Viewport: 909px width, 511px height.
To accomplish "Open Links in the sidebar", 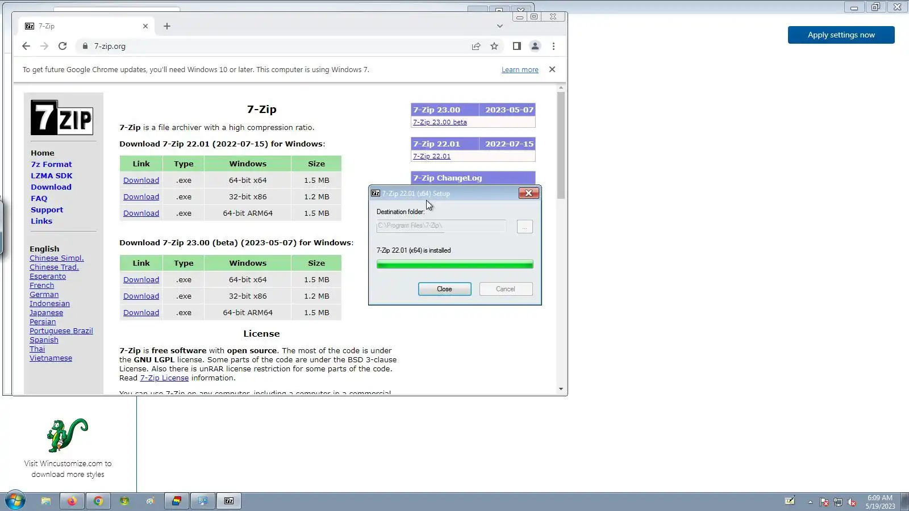I will [x=41, y=221].
